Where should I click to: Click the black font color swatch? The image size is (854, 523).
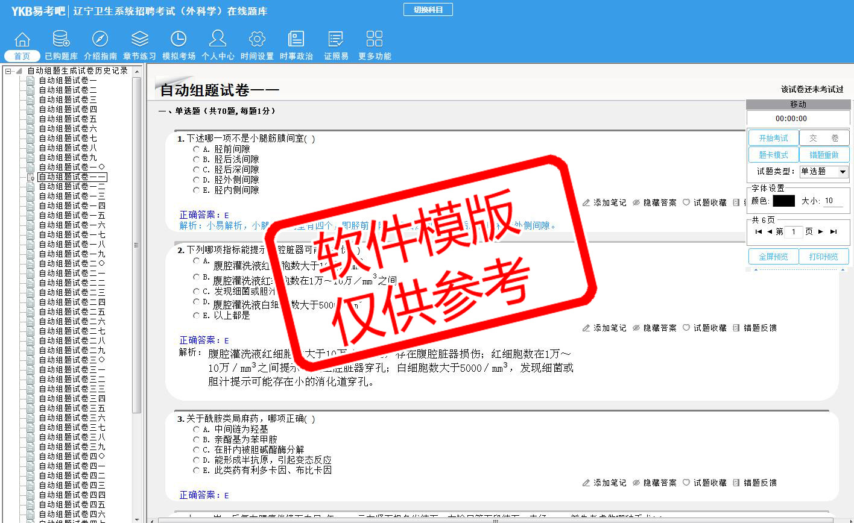coord(783,201)
